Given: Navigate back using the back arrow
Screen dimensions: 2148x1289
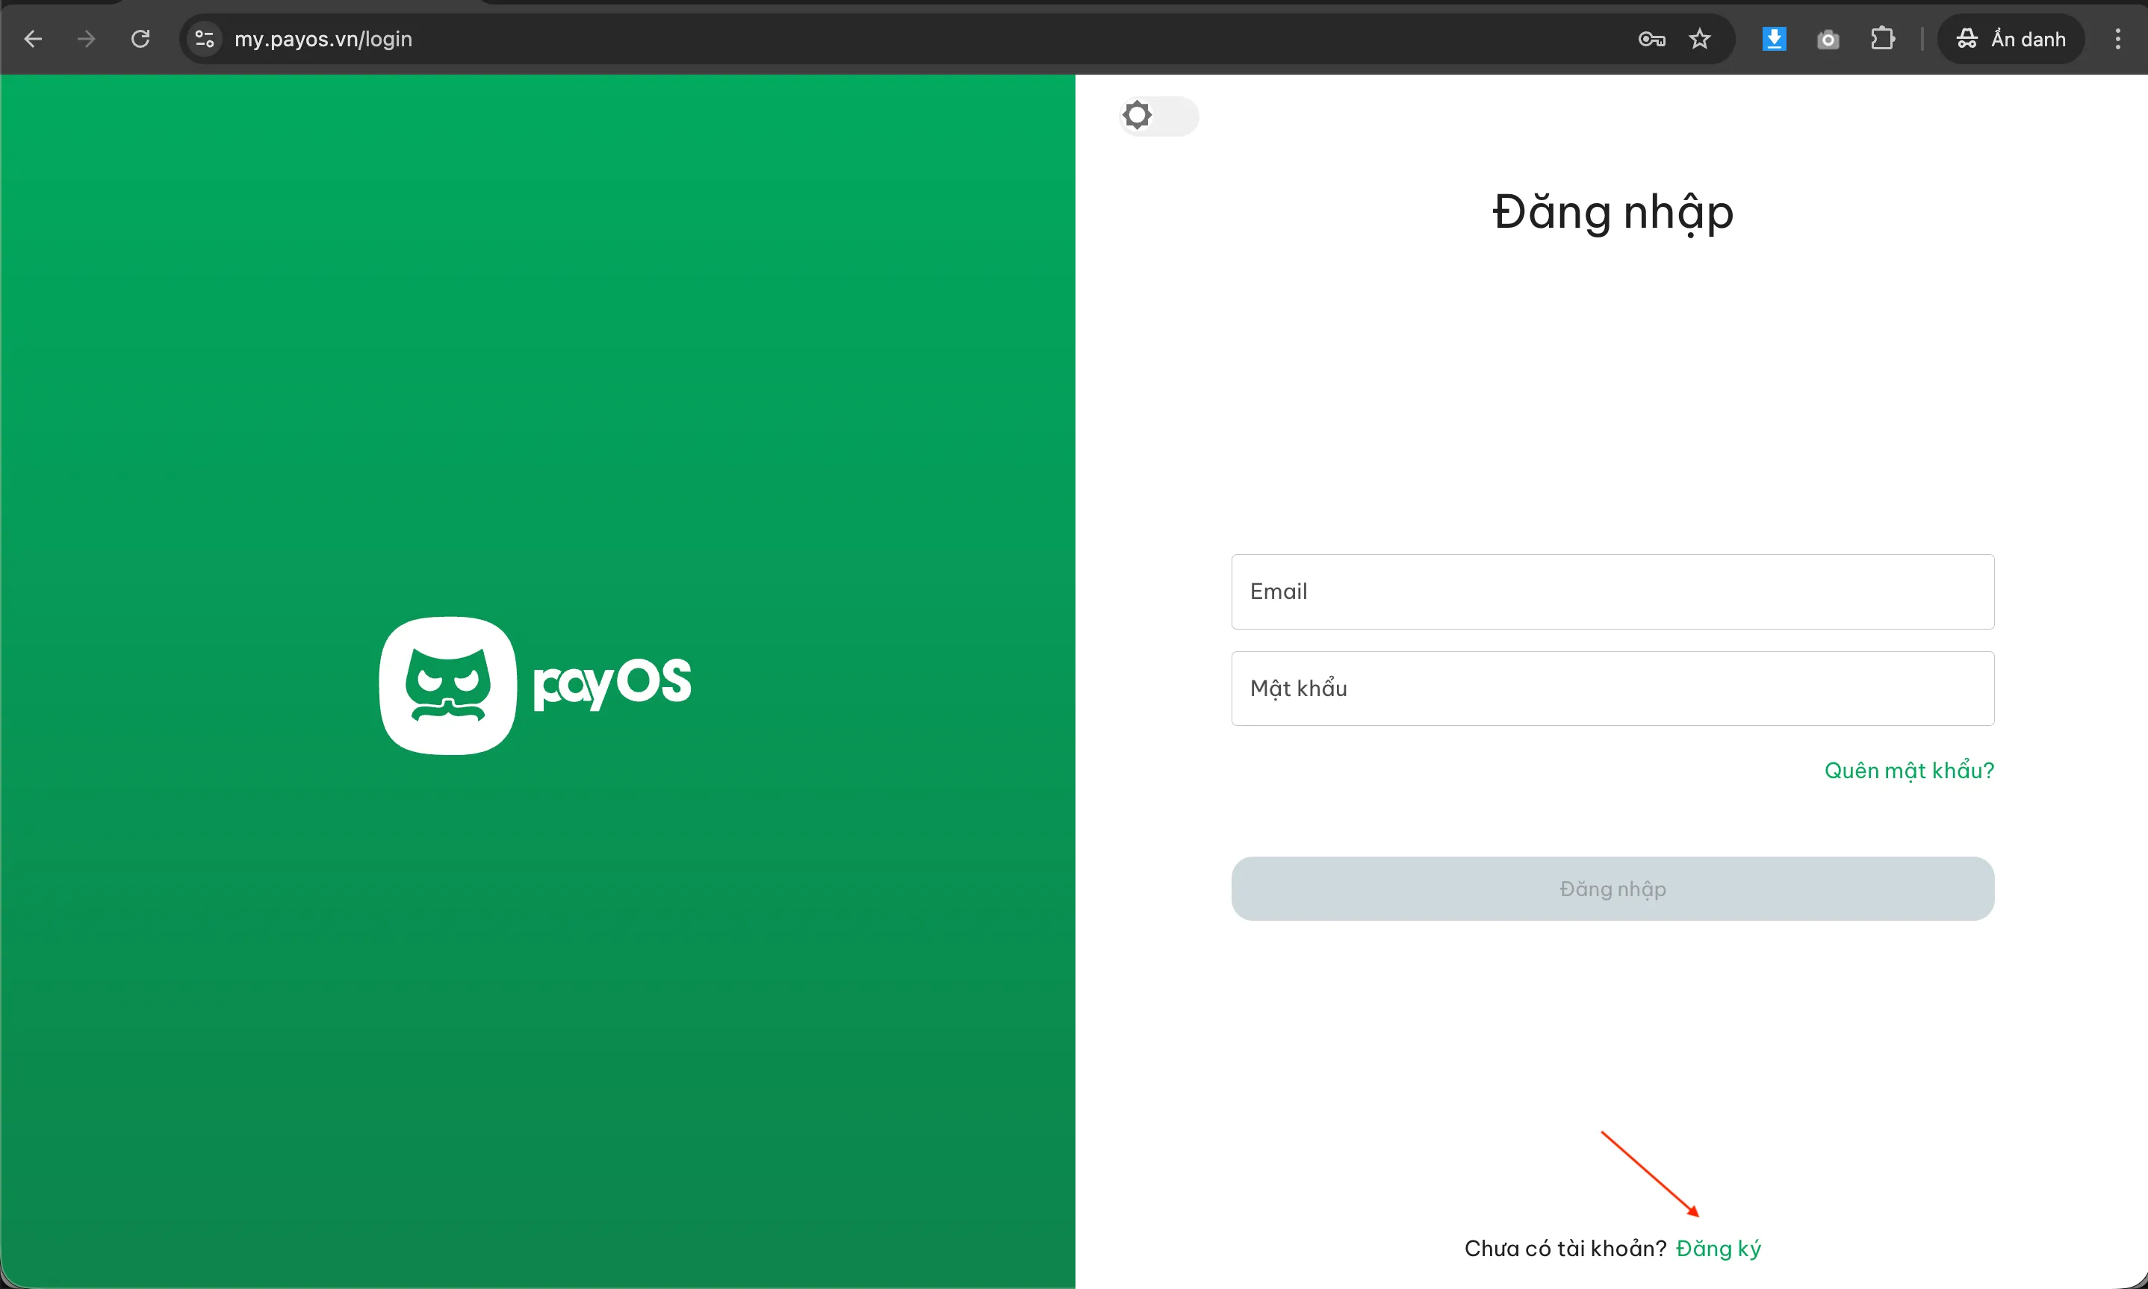Looking at the screenshot, I should (x=34, y=38).
